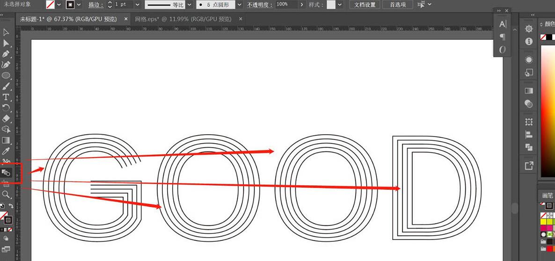555x261 pixels.
Task: Switch to 网格.eps document tab
Action: pos(183,19)
